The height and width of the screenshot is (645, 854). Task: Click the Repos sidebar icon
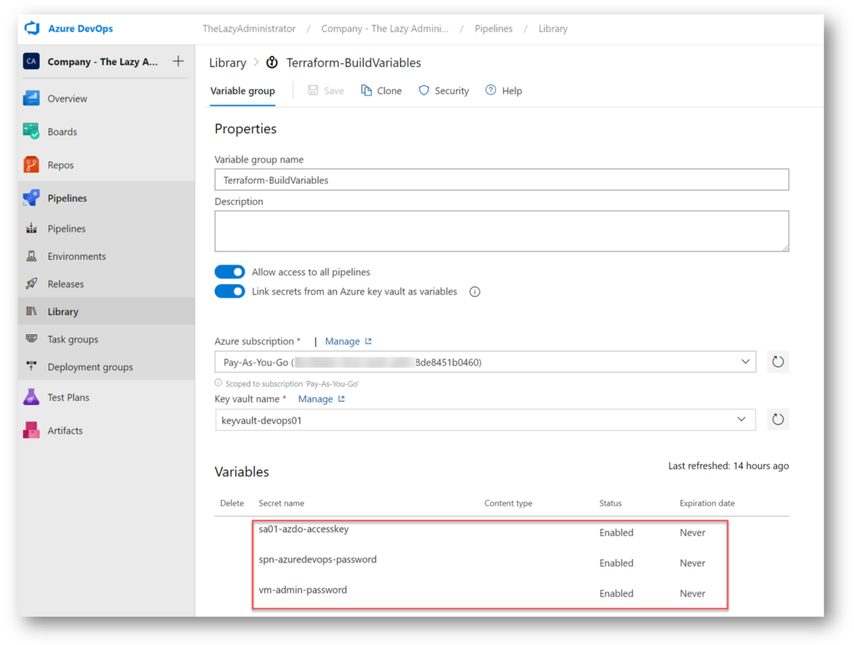click(31, 165)
